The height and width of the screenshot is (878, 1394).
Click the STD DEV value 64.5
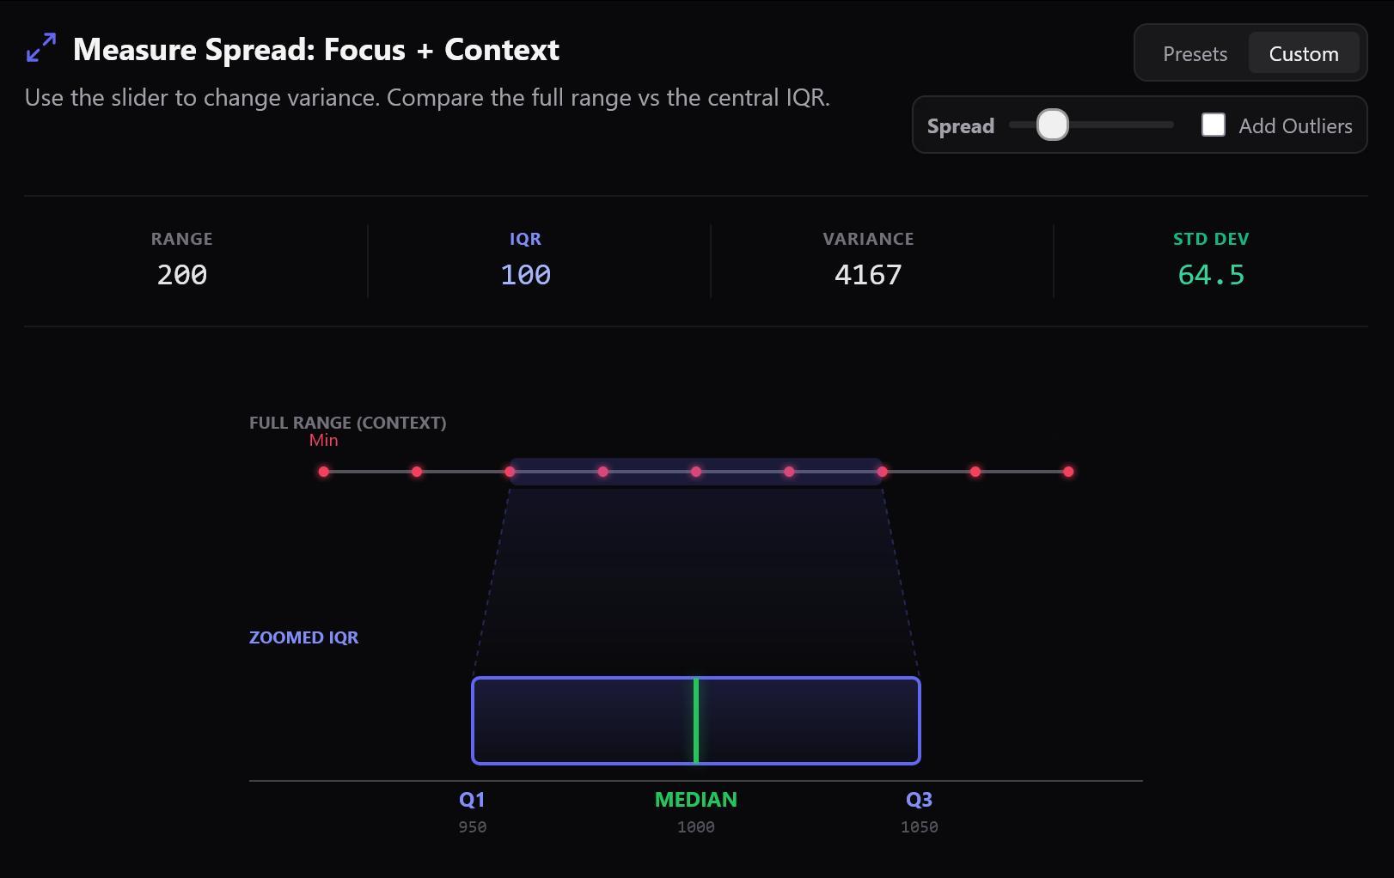pyautogui.click(x=1210, y=275)
